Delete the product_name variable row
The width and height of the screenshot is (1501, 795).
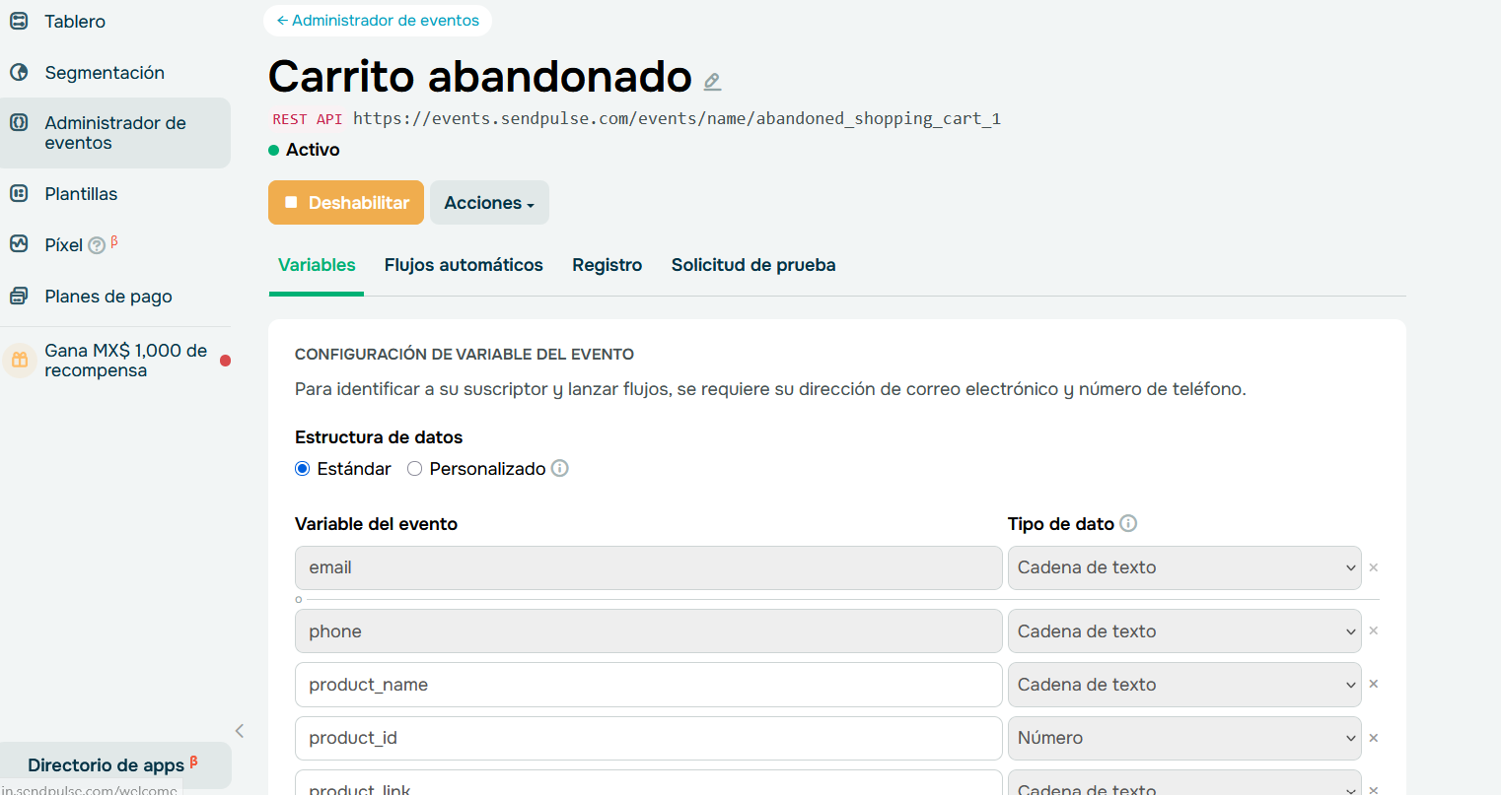(1374, 684)
